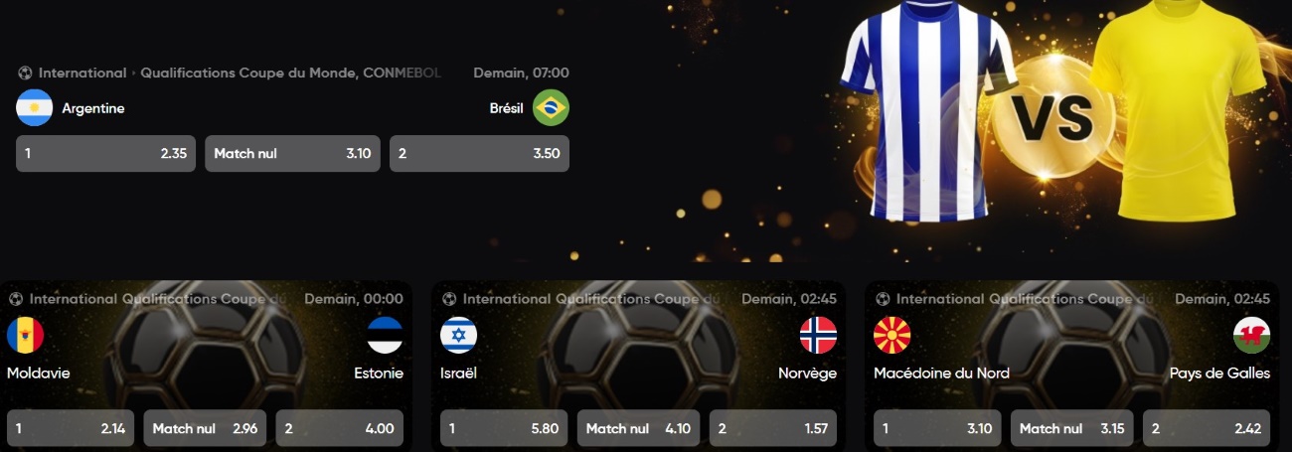Pick Pays de Galles win at 2.42
The width and height of the screenshot is (1292, 452).
click(x=1207, y=429)
